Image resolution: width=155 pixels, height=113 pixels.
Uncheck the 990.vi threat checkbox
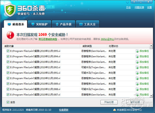(8, 78)
